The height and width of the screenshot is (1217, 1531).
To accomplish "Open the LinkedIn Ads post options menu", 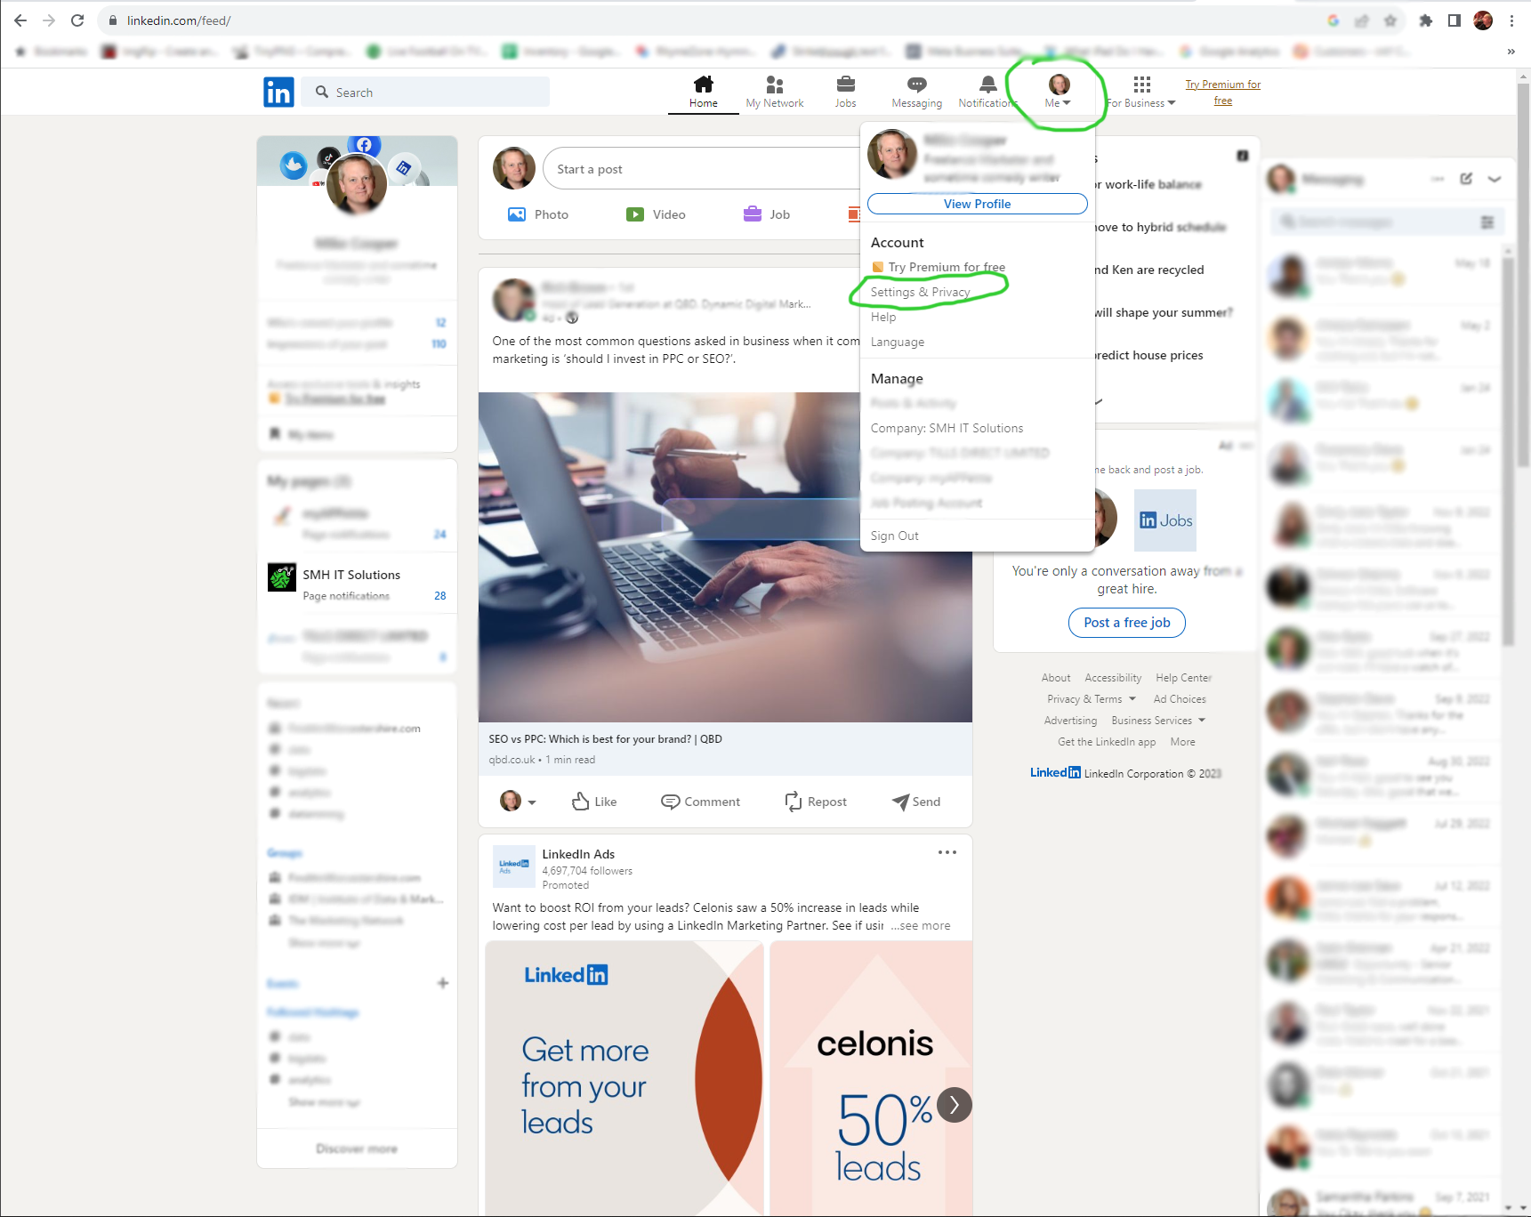I will tap(947, 852).
